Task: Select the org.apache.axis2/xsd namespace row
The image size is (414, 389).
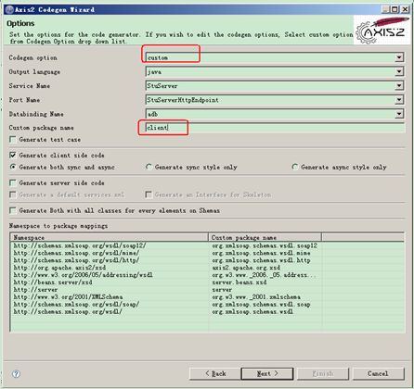Action: click(x=207, y=268)
